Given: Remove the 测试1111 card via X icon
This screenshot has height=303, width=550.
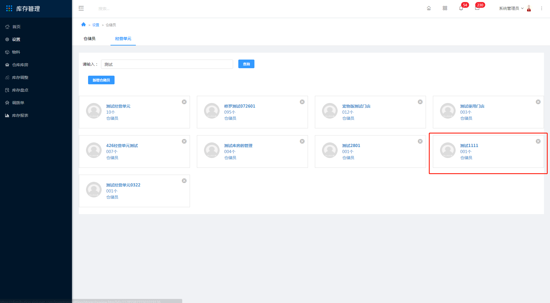Looking at the screenshot, I should click(538, 141).
